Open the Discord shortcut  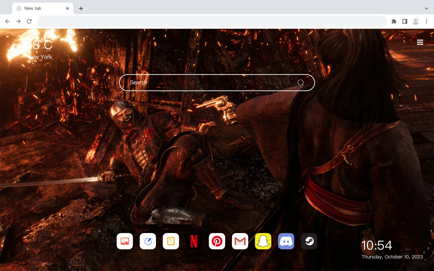click(286, 241)
